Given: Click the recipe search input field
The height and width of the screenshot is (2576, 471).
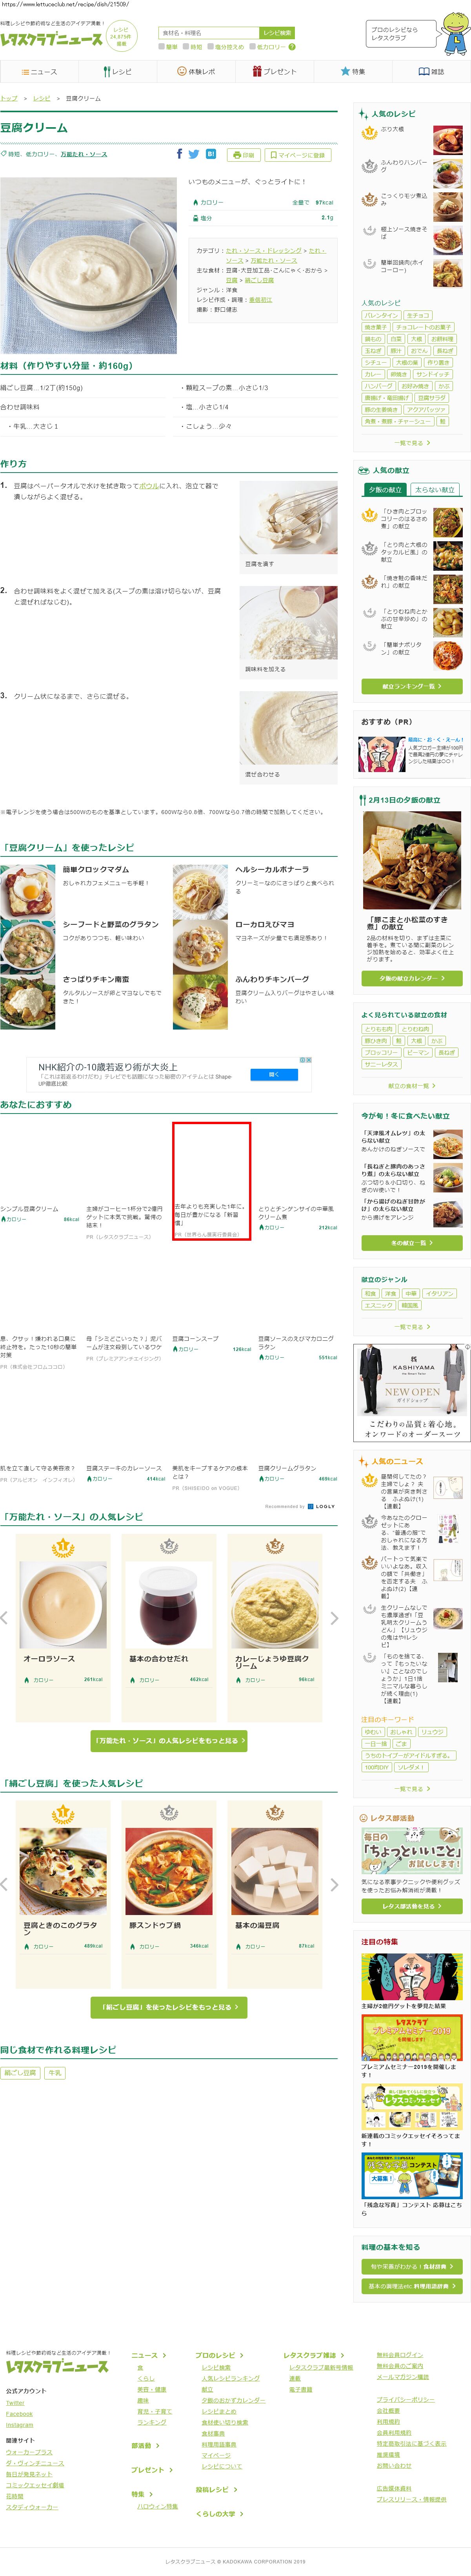Looking at the screenshot, I should (209, 33).
